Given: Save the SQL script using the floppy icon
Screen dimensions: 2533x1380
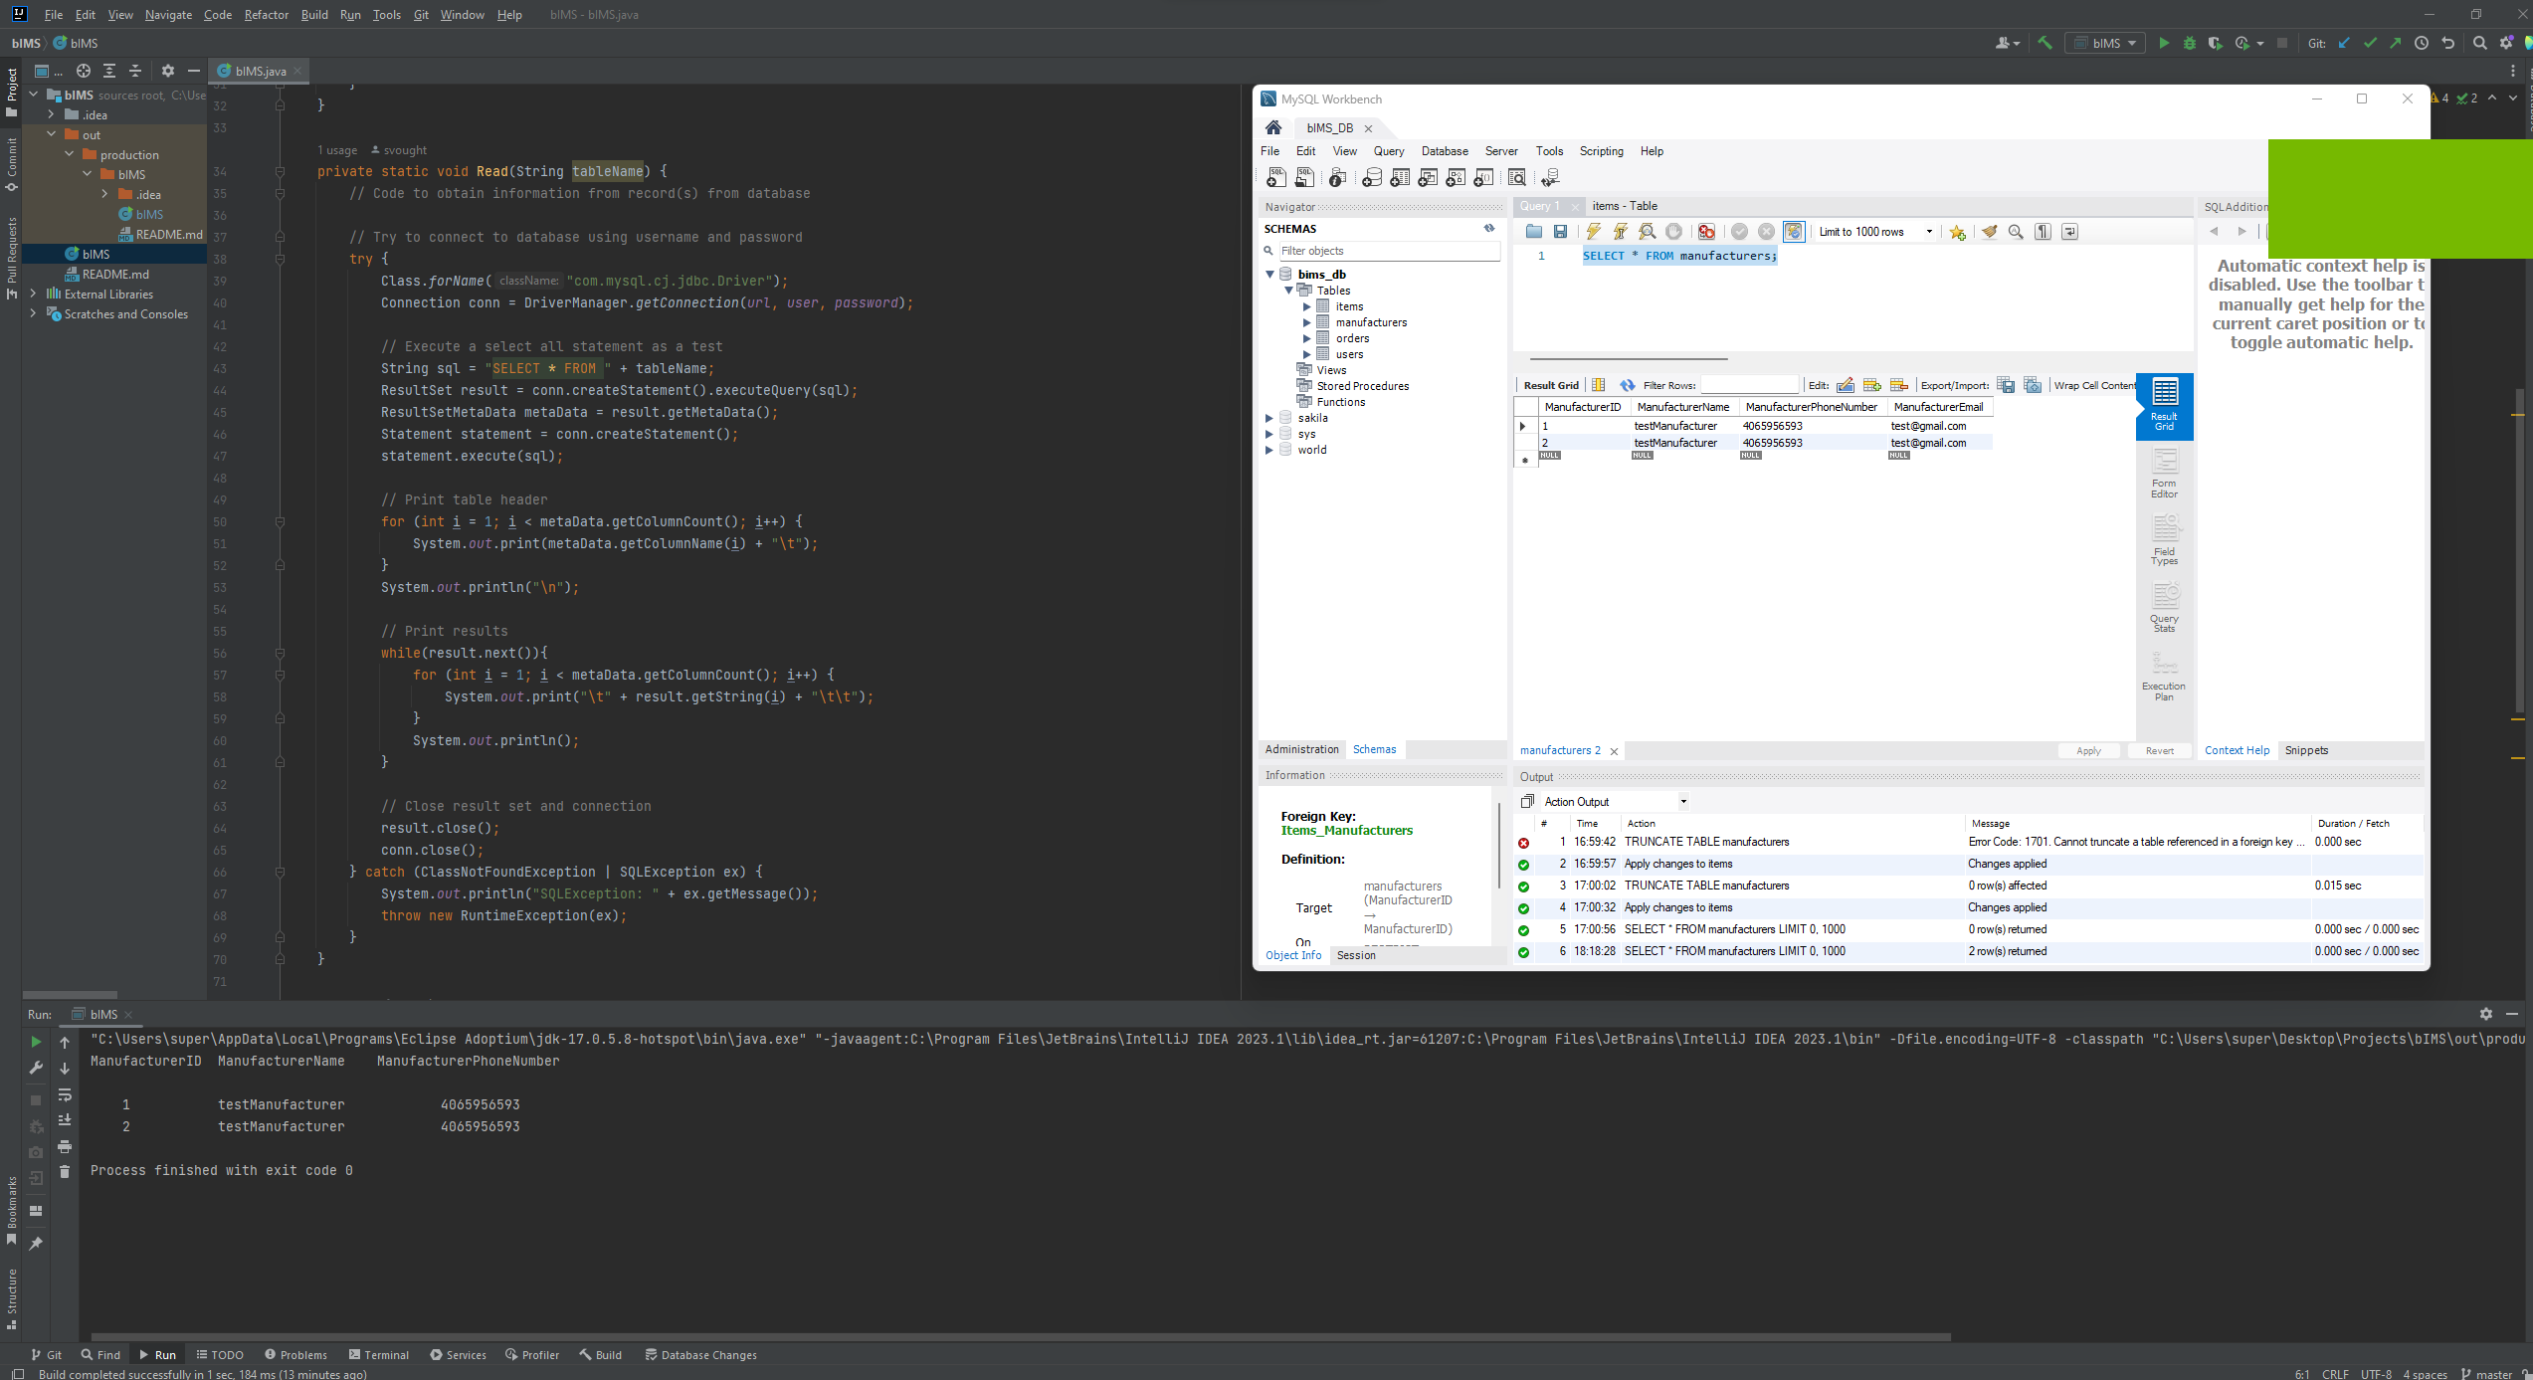Looking at the screenshot, I should 1561,231.
